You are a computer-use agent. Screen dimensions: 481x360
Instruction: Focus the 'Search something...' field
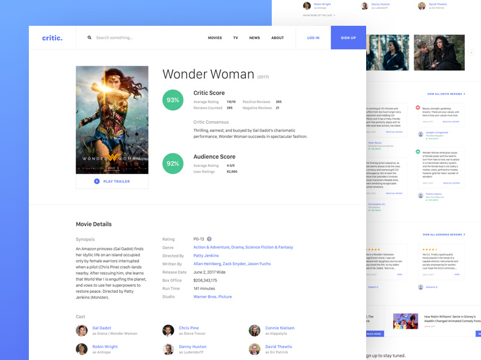[114, 38]
